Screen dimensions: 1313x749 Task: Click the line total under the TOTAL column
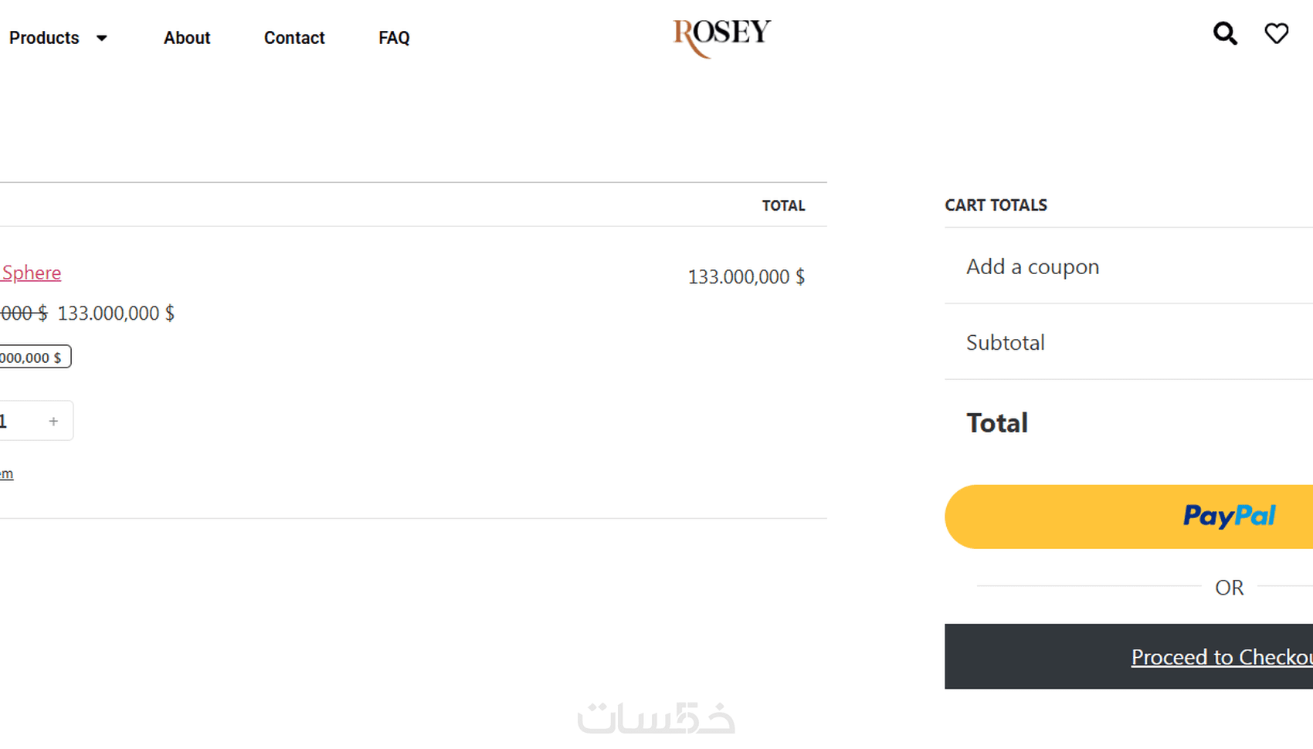(746, 276)
